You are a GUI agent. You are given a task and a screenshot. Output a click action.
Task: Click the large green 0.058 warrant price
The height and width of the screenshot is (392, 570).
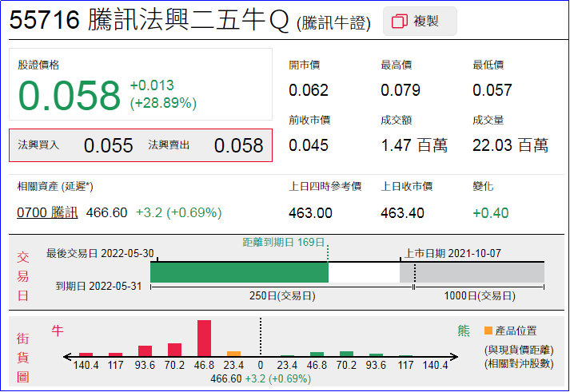click(70, 96)
